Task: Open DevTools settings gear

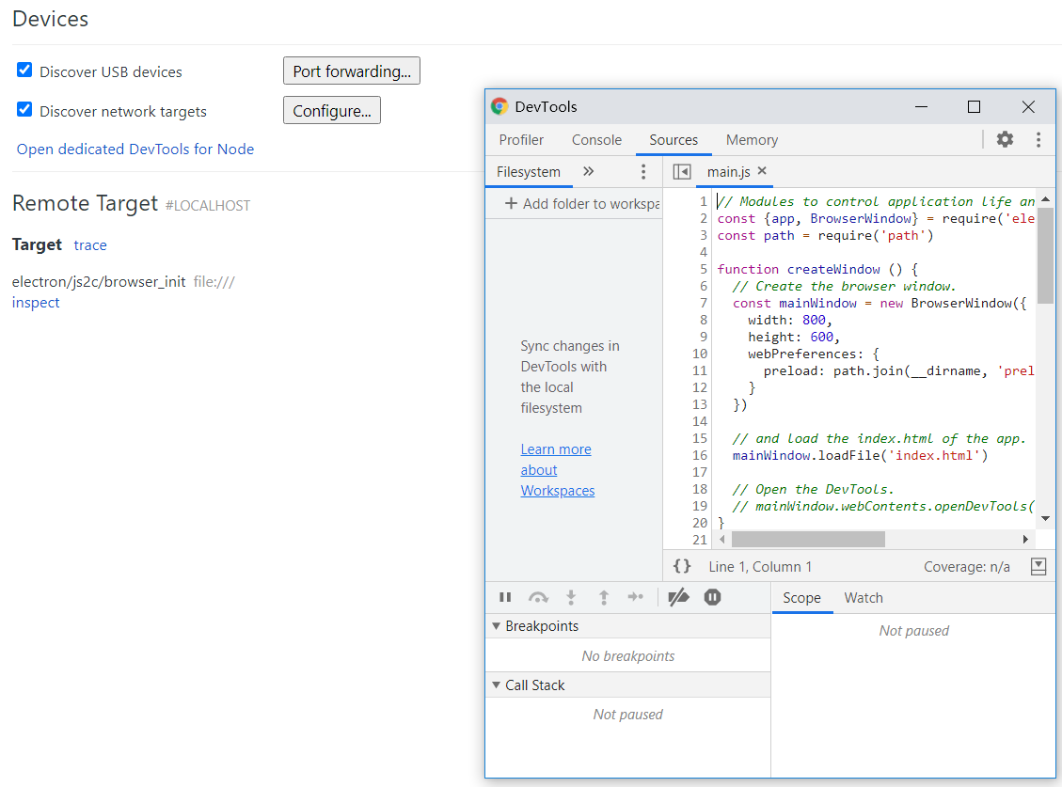Action: pos(1005,140)
